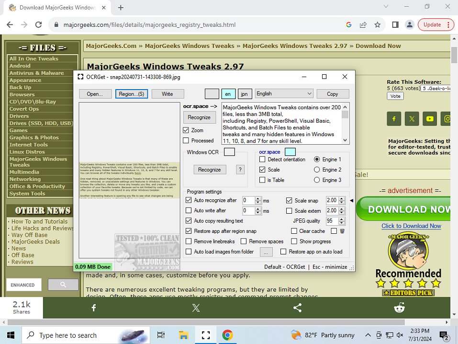
Task: Share on Reddit in the bottom bar
Action: 399,308
